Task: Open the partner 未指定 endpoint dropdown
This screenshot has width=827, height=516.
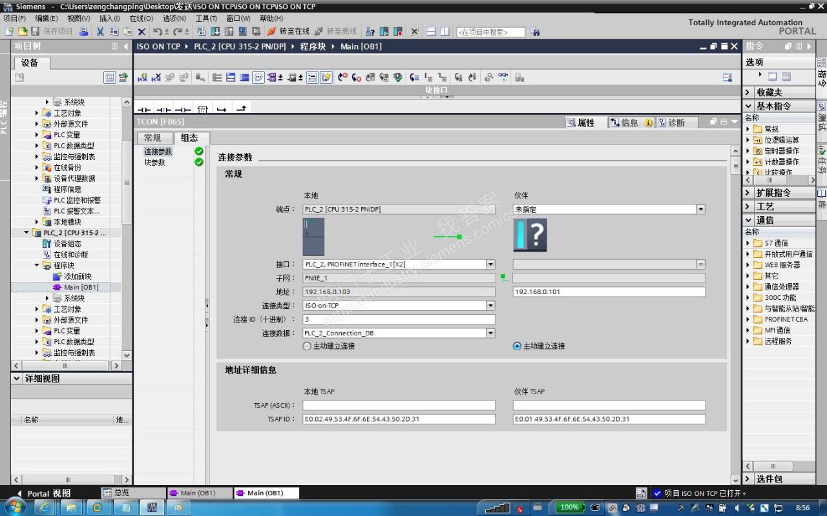Action: pyautogui.click(x=700, y=210)
